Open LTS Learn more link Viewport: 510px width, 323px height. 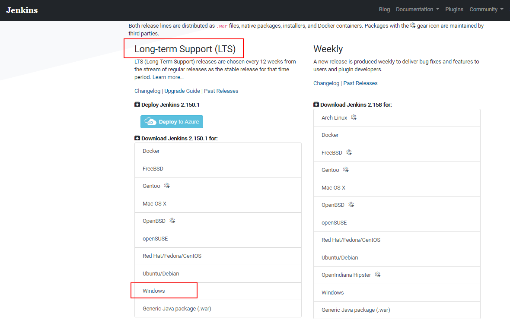(168, 77)
